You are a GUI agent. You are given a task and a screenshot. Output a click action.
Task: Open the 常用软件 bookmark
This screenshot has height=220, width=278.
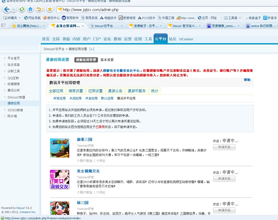pos(70,18)
